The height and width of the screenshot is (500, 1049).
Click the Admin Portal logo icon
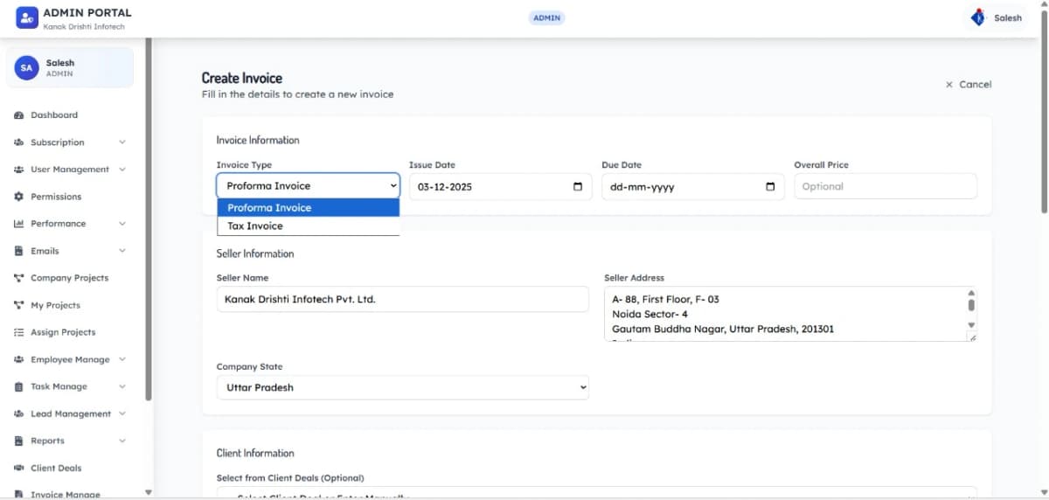pyautogui.click(x=27, y=17)
